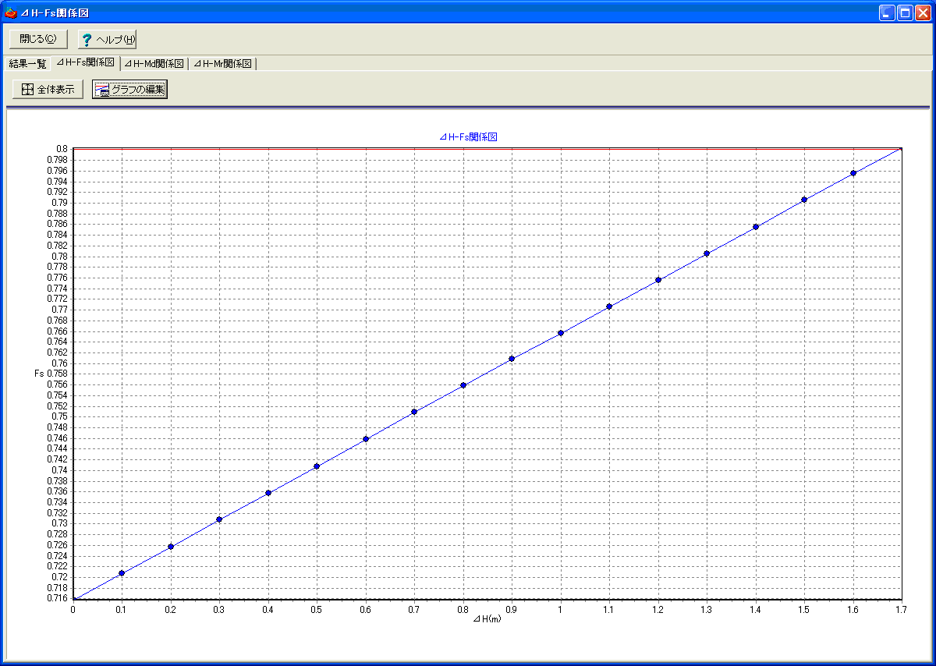Select the data point at ⊿H 0.9
This screenshot has height=666, width=936.
pos(512,359)
